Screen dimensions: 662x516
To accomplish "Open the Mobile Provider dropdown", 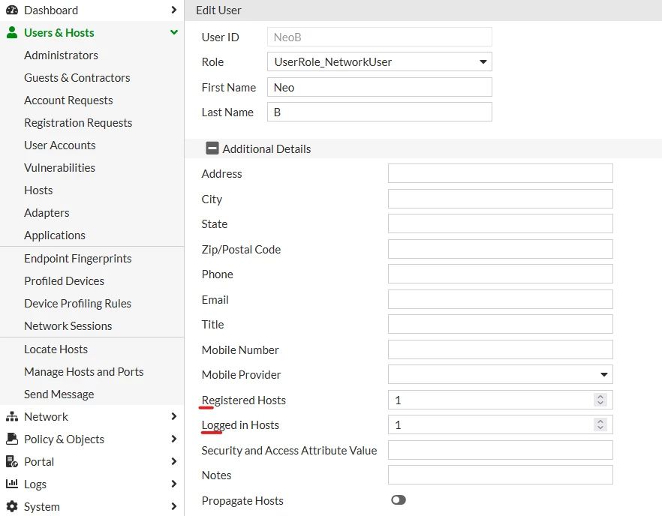I will 501,375.
